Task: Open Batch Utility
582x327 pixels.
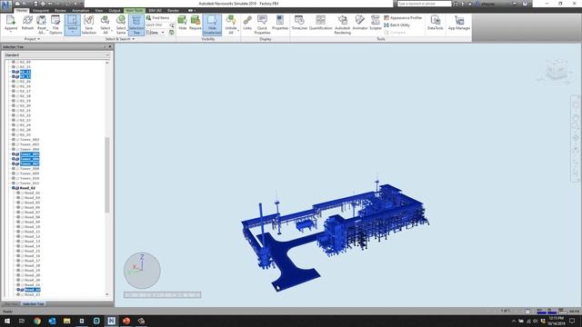Action: pos(396,25)
